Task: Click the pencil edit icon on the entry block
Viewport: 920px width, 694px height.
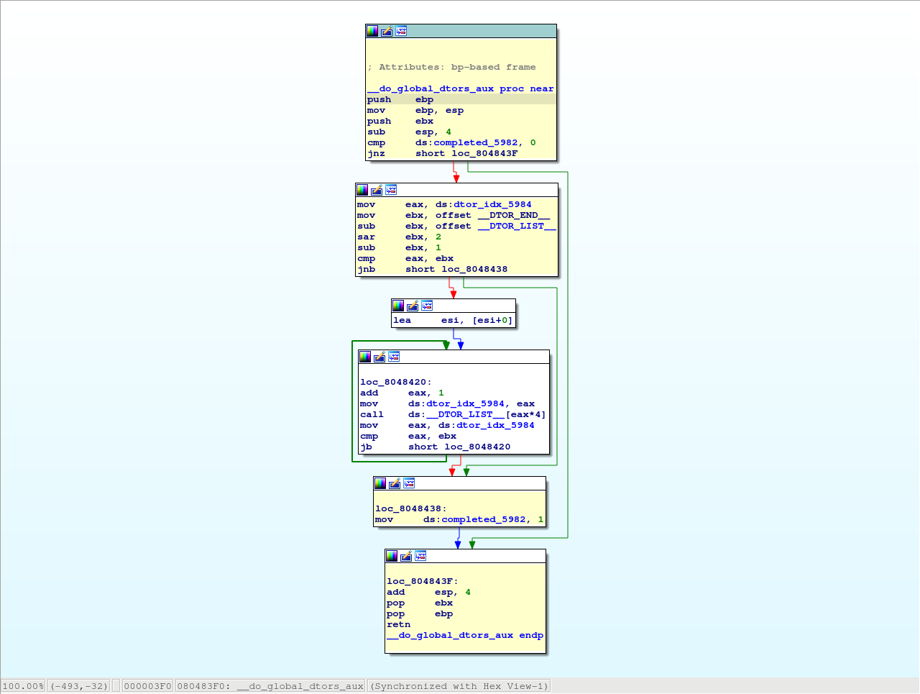Action: [x=386, y=31]
